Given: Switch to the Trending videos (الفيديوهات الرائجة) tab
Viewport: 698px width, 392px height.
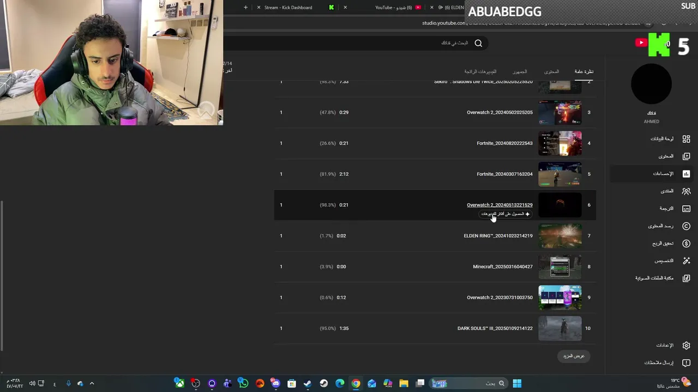Looking at the screenshot, I should click(480, 71).
